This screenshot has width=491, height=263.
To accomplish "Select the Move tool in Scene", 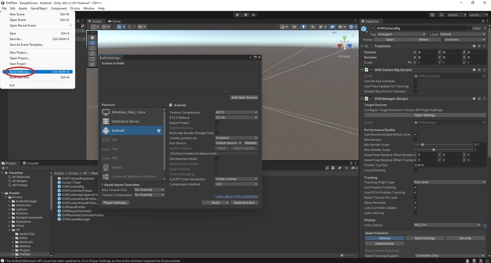I will coord(92,43).
